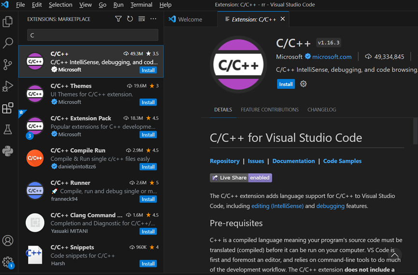This screenshot has width=418, height=275.
Task: Select C/C++ Themes in the results list
Action: [x=91, y=94]
